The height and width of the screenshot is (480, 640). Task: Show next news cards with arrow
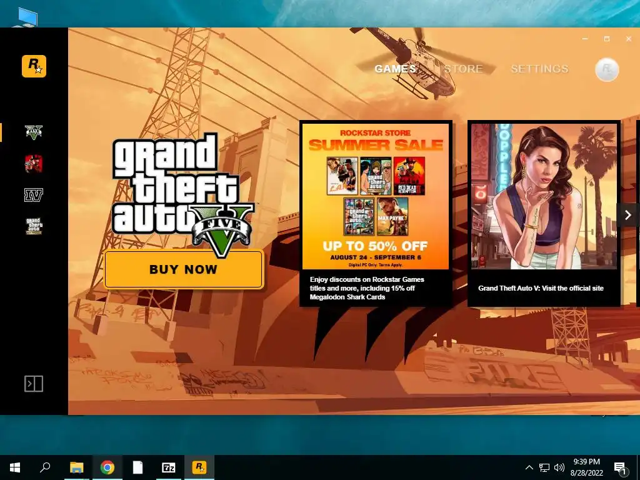click(x=627, y=215)
